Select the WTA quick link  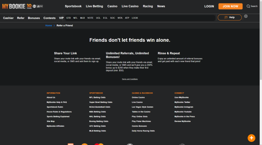[120, 18]
